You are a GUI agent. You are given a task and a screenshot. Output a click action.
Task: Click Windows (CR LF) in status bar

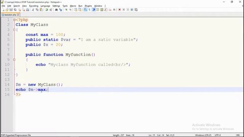(203, 135)
